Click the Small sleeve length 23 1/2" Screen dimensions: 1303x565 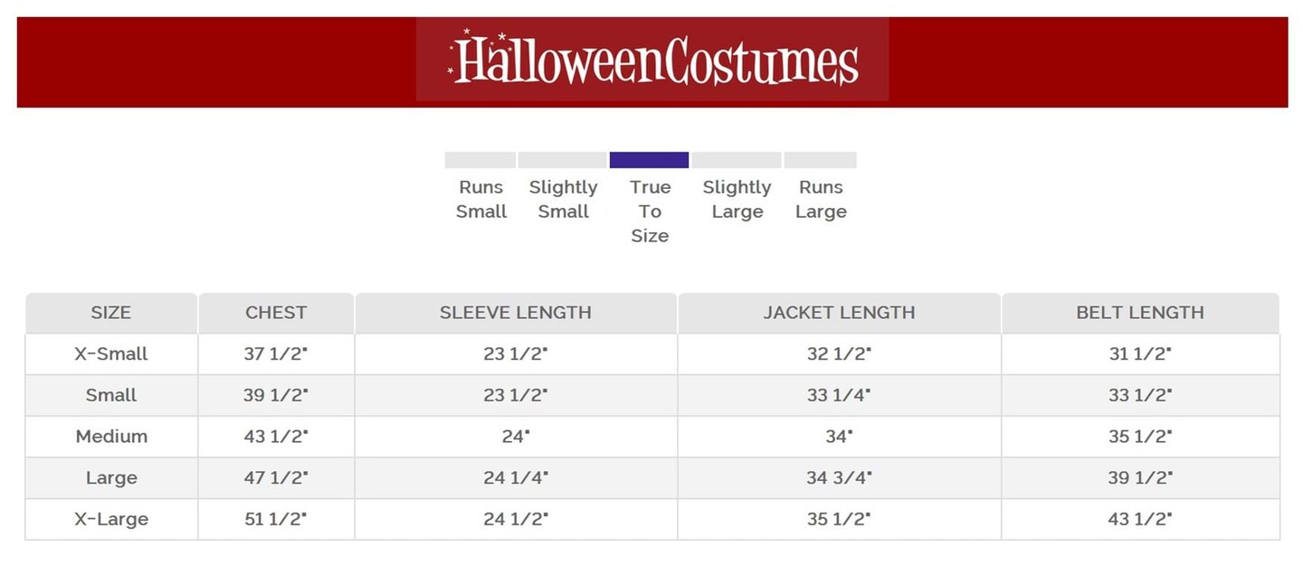click(515, 395)
